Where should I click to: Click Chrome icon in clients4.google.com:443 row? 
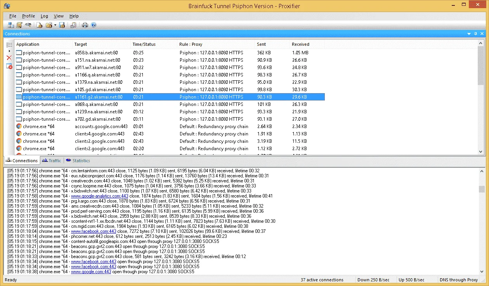(19, 133)
